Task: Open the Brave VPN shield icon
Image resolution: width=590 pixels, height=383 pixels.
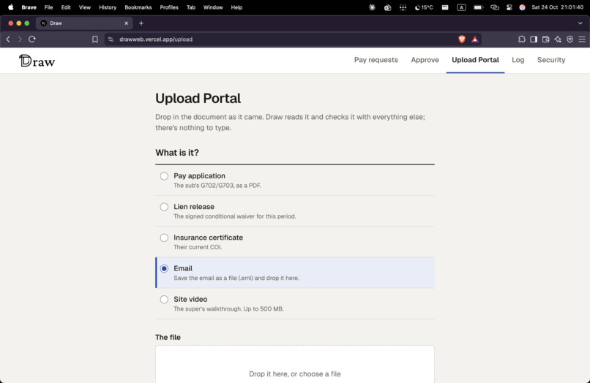Action: tap(570, 39)
